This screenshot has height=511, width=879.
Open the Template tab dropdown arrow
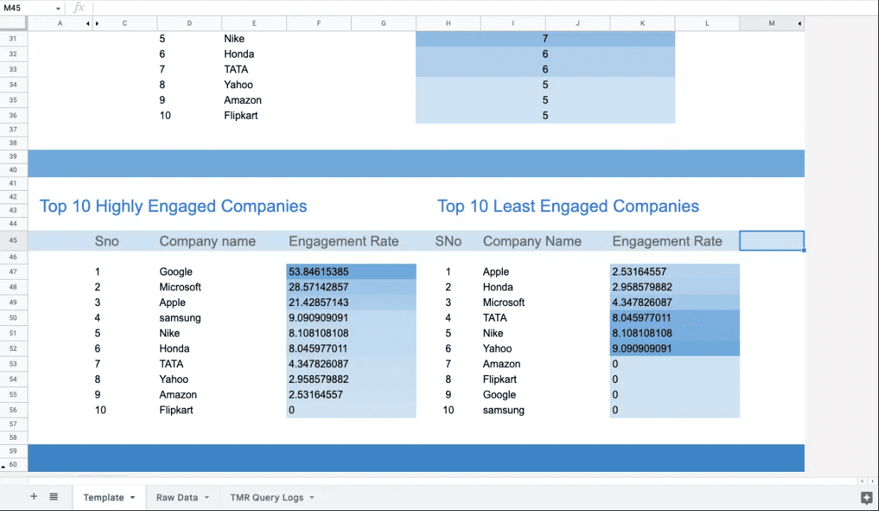pos(132,497)
